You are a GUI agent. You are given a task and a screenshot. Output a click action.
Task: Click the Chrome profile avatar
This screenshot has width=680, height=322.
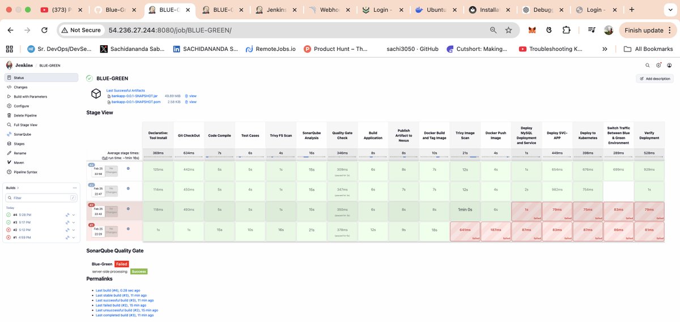pos(609,30)
